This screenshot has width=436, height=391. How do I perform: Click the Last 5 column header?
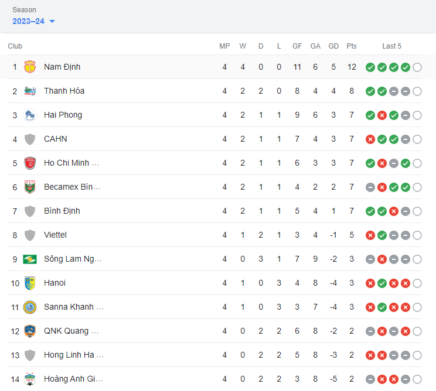(391, 46)
